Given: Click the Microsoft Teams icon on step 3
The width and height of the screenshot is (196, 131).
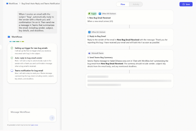Looking at the screenshot, I should click(x=89, y=53).
